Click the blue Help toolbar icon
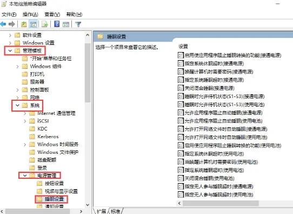Image resolution: width=293 pixels, height=214 pixels. tap(57, 24)
